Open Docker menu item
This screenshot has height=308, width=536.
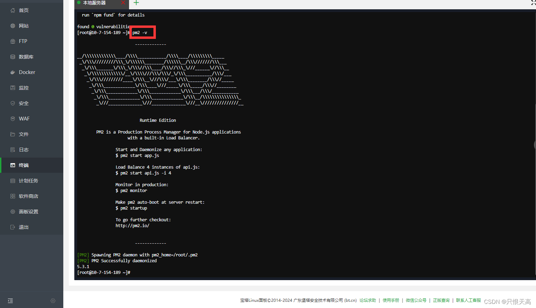(32, 72)
